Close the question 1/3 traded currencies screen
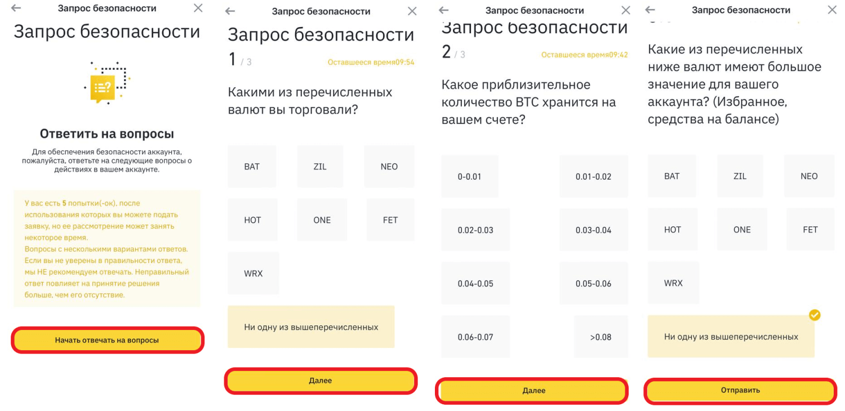Screen dimensions: 845x411 (412, 11)
